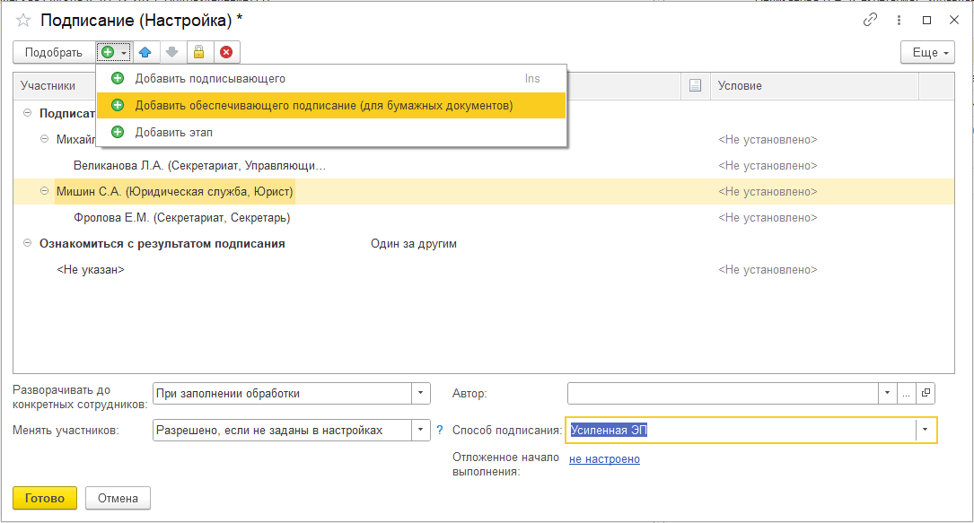
Task: Choose Добавить подписывающего menu item
Action: 210,79
